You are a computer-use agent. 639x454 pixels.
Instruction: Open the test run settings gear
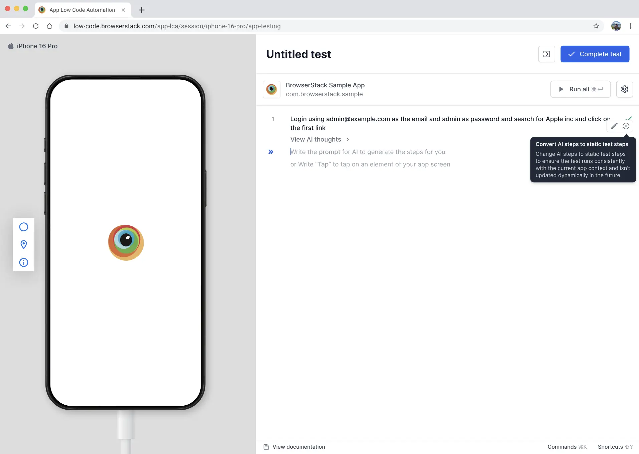(x=624, y=89)
